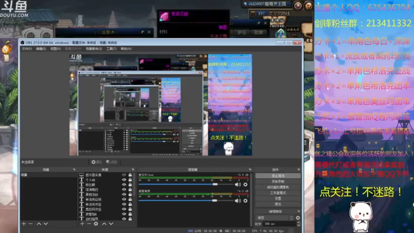
Task: Pin the 个人信息 game window
Action: (142, 32)
